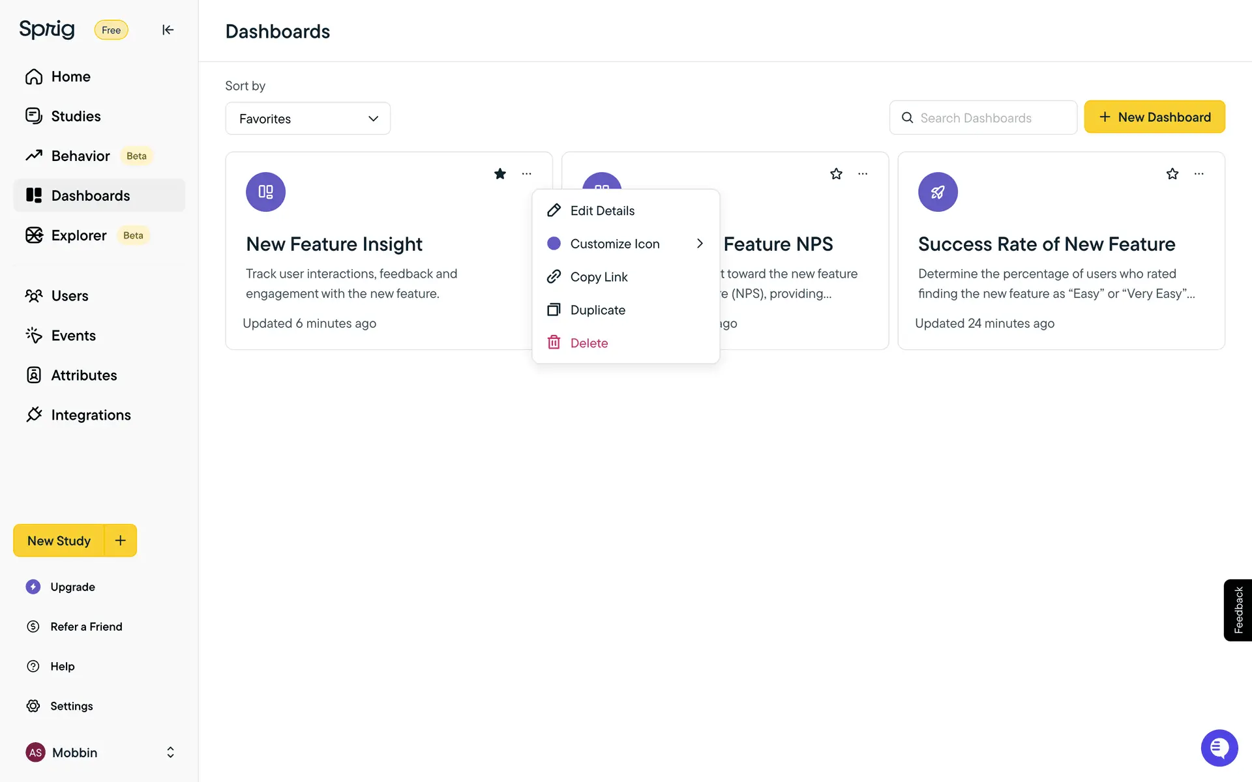
Task: Star the Success Rate of New Feature dashboard
Action: (1172, 174)
